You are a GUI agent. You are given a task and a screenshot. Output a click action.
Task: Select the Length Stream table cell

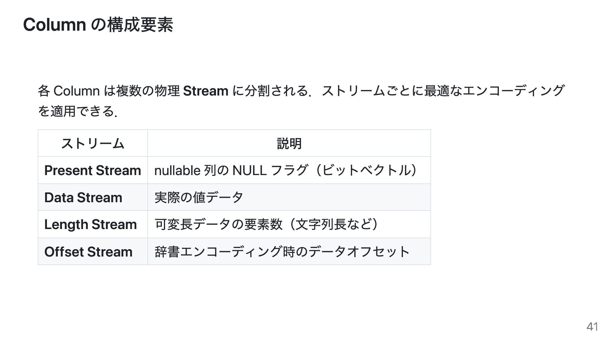(x=93, y=224)
